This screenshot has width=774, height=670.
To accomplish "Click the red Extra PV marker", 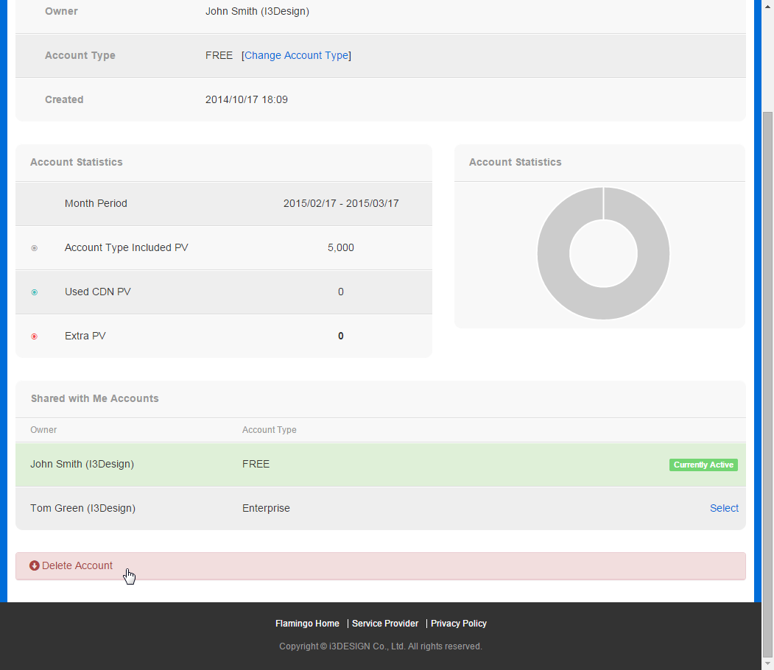I will [35, 336].
